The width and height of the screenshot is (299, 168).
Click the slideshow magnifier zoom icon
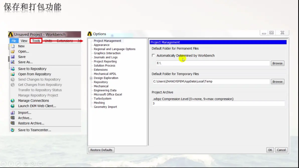[x=33, y=164]
